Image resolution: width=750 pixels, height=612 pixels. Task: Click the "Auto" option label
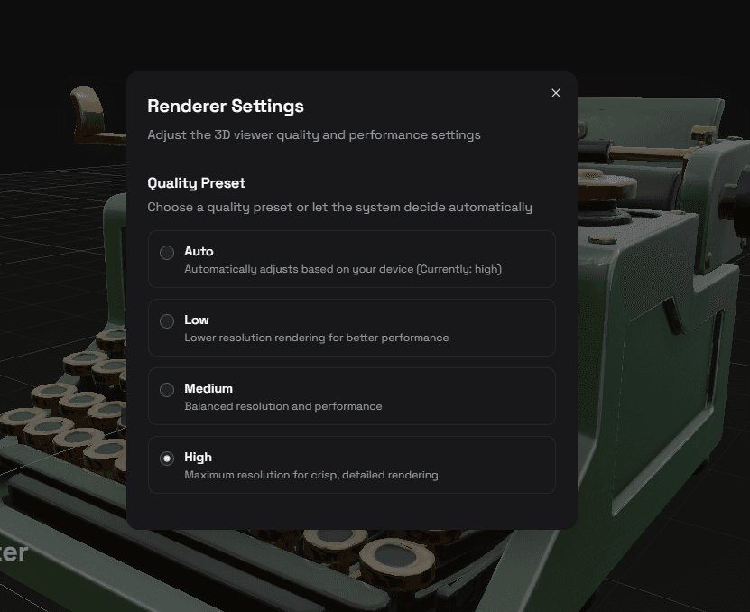pyautogui.click(x=199, y=251)
